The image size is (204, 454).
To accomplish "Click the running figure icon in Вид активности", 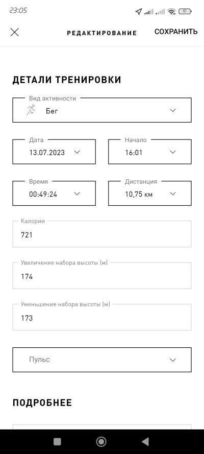I will (x=31, y=110).
